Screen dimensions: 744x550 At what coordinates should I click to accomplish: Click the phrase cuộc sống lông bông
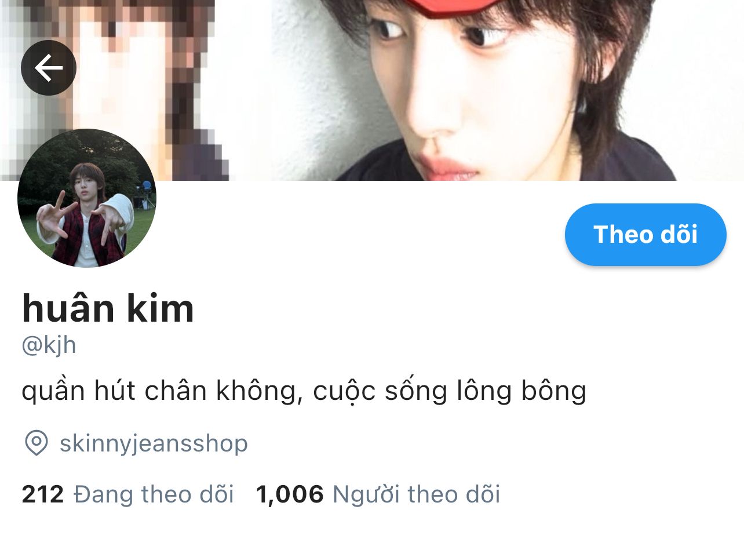(450, 392)
